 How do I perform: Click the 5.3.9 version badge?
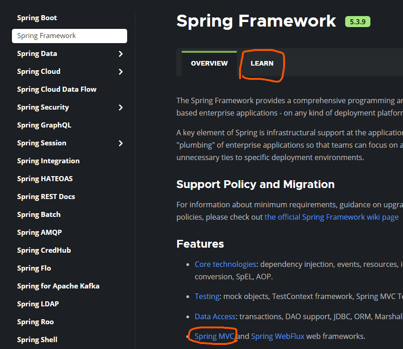point(358,22)
